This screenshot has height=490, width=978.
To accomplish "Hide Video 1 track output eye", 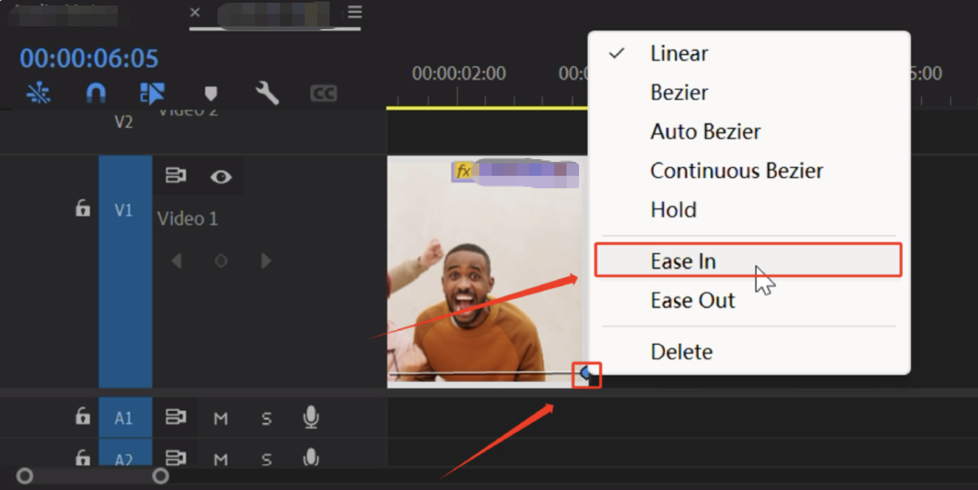I will [221, 177].
